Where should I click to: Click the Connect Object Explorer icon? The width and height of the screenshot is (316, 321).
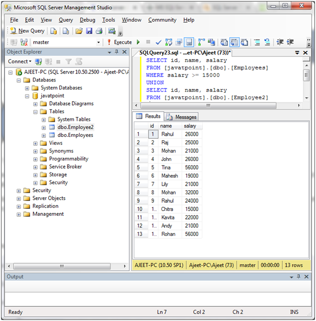38,61
